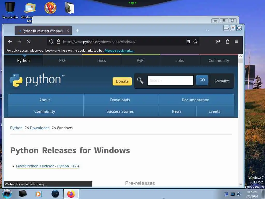Close the Python Releases for Windows tab

(68, 31)
